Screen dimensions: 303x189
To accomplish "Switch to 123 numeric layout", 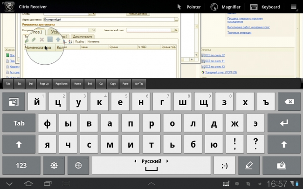I will point(21,165).
